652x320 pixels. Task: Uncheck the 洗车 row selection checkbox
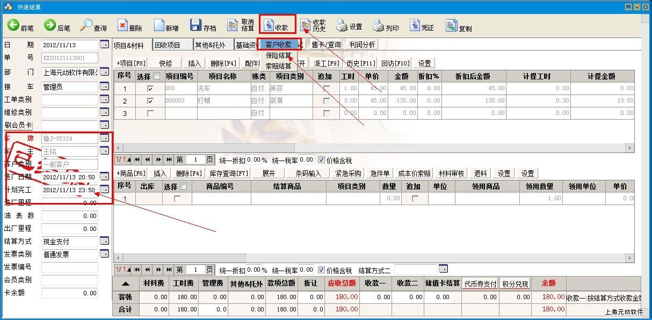150,88
